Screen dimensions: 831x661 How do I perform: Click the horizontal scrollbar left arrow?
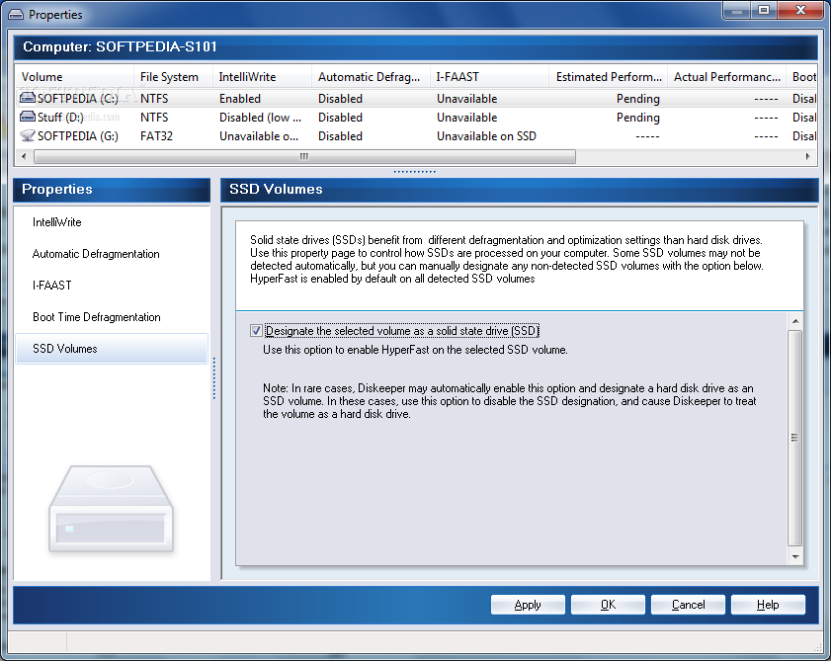coord(24,156)
